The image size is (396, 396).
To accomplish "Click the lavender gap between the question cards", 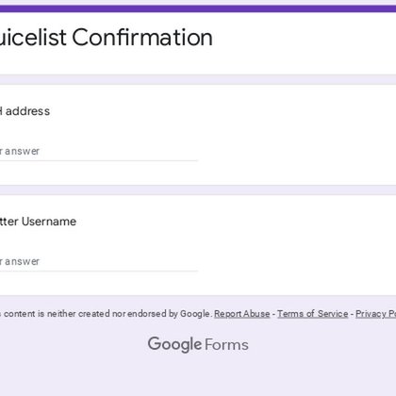I will pos(198,190).
